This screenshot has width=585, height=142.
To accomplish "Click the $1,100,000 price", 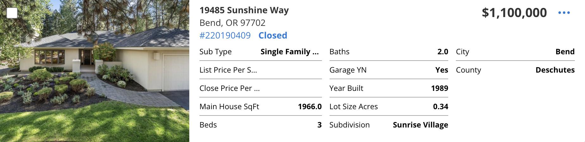I will pos(514,13).
